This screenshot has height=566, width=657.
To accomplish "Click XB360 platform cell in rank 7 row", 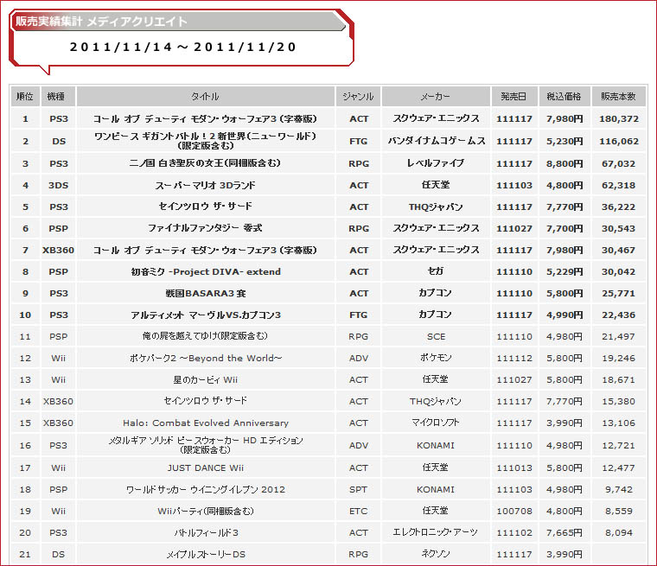I will pos(58,251).
